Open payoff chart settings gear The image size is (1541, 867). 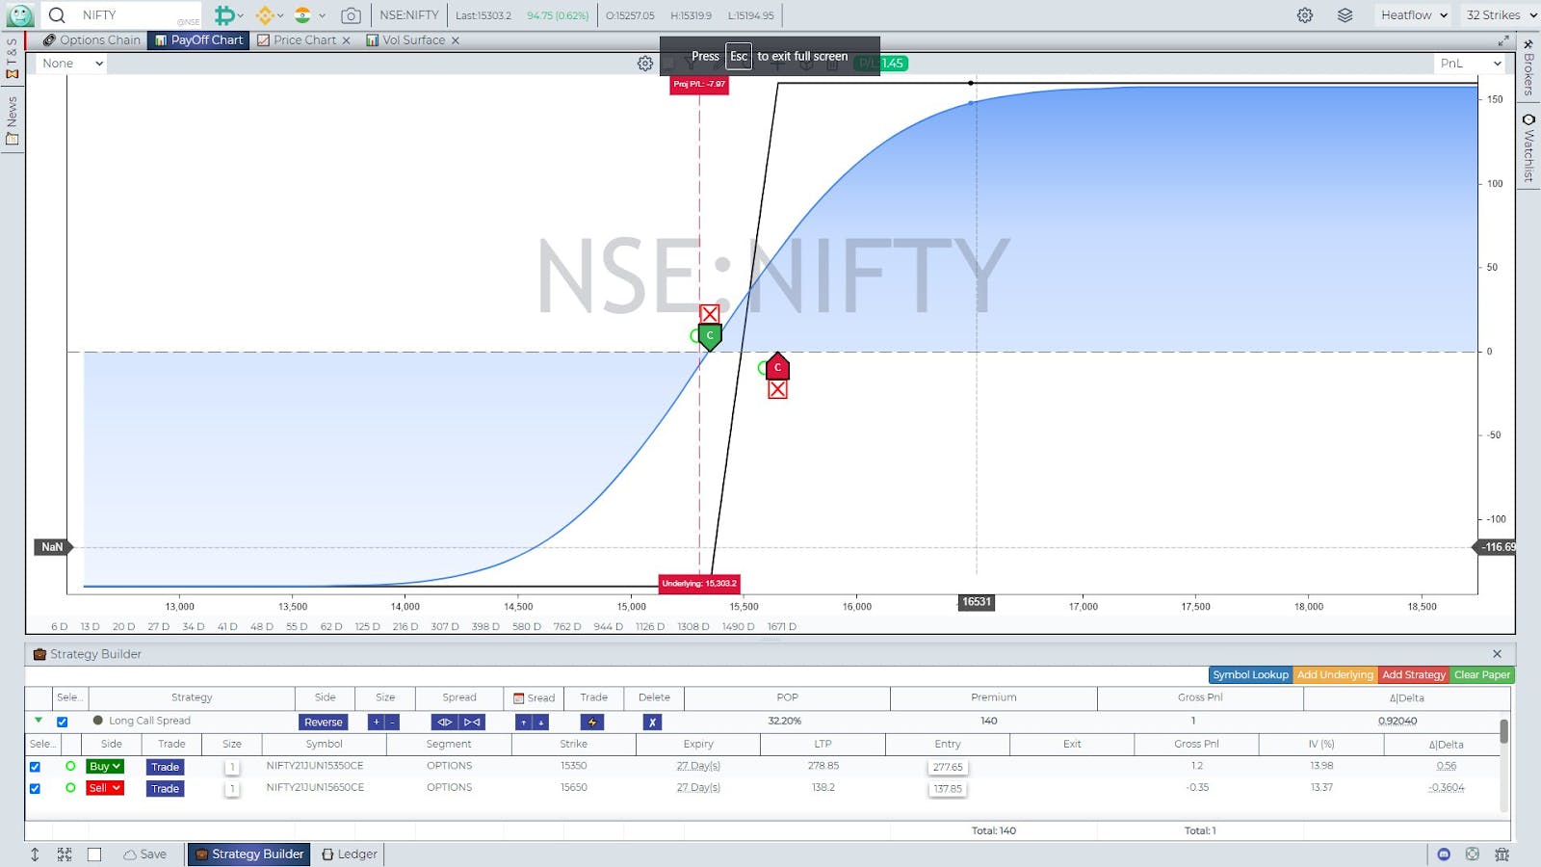(x=645, y=64)
